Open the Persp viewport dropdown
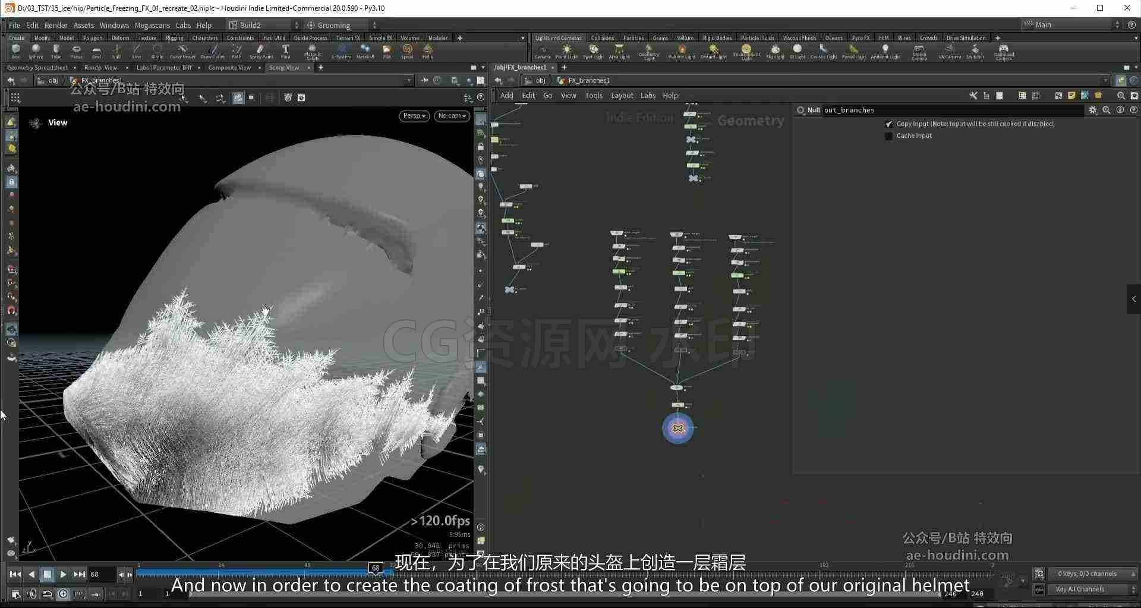 [414, 116]
